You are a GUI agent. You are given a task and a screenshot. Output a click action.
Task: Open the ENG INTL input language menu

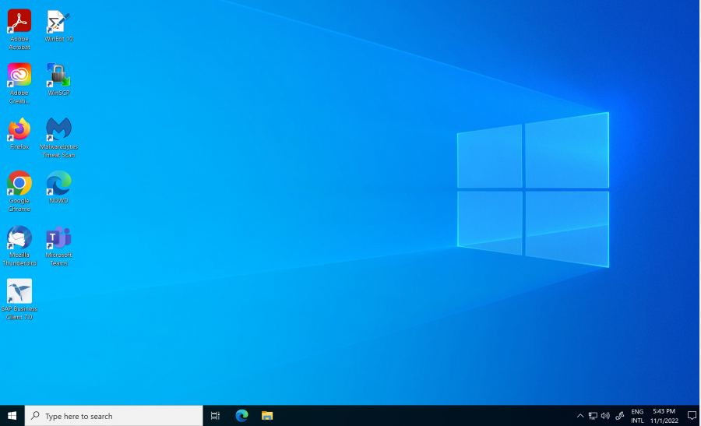637,416
